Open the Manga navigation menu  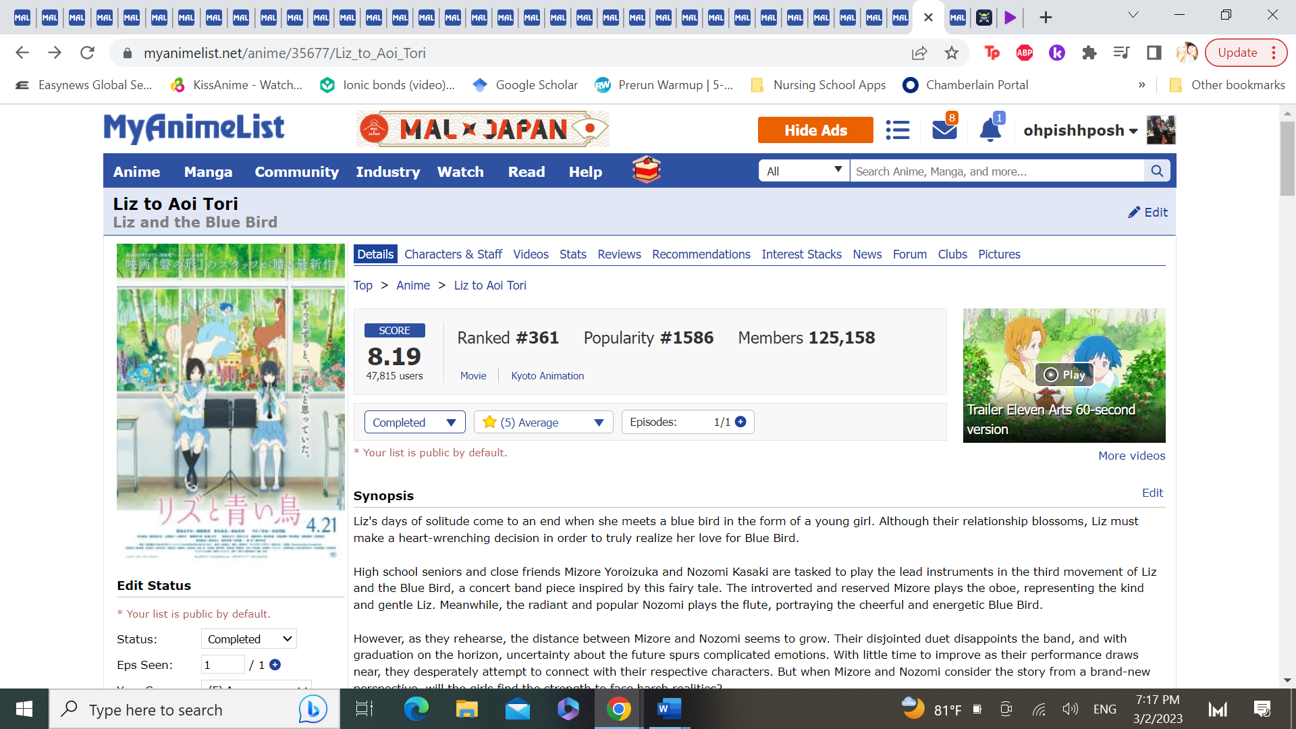coord(208,171)
